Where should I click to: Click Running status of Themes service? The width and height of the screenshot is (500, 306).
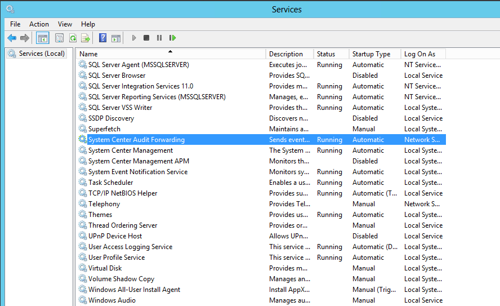pos(329,215)
